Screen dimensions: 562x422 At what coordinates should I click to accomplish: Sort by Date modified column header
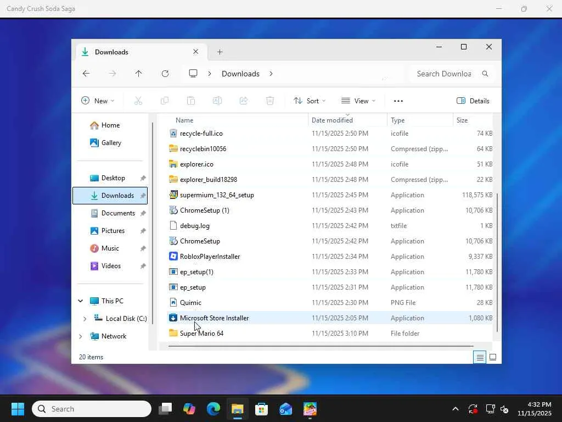[x=347, y=120]
